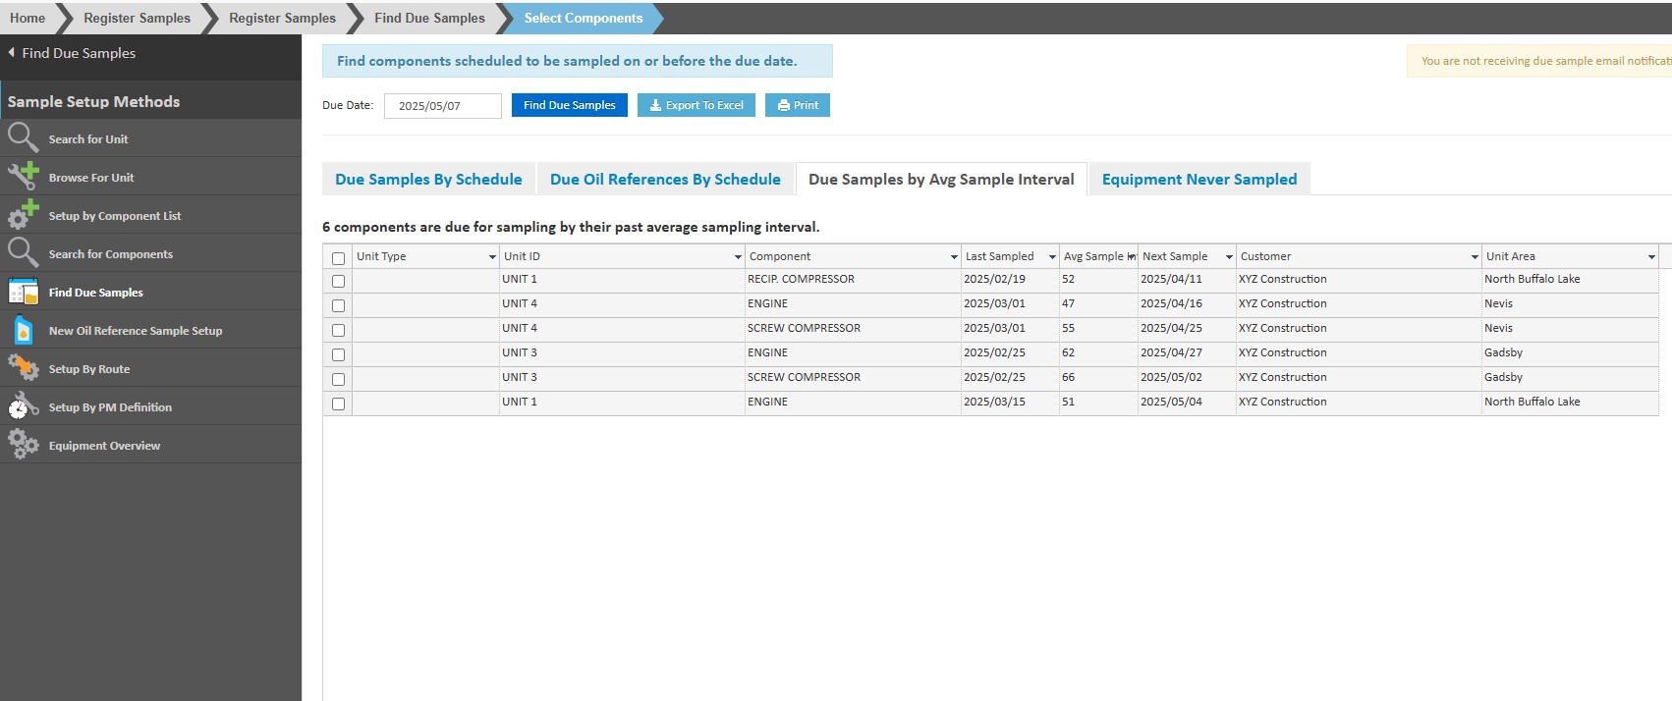Click the Setup By Route icon

[23, 368]
